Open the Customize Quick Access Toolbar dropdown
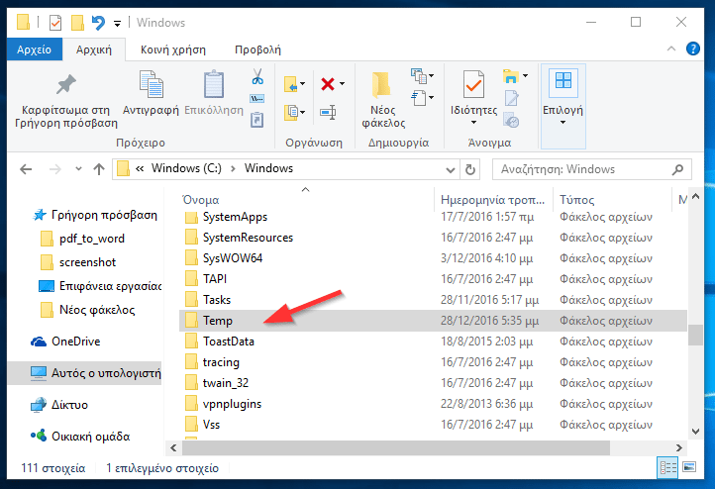This screenshot has height=489, width=715. pyautogui.click(x=117, y=23)
